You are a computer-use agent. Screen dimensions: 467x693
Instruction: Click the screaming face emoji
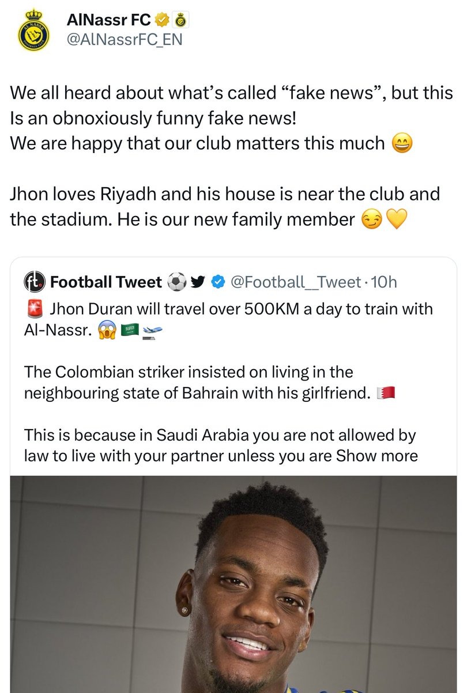pos(106,331)
